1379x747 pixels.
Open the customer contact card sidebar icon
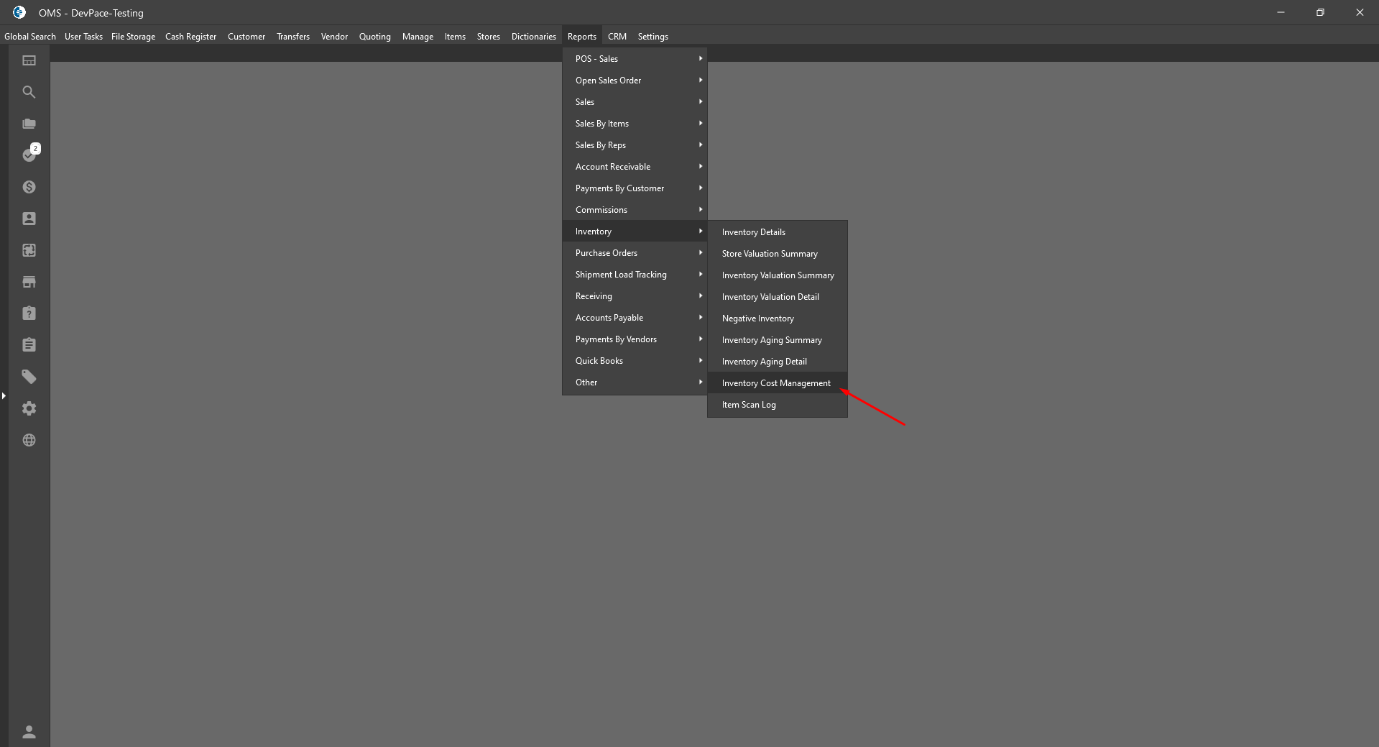point(29,219)
